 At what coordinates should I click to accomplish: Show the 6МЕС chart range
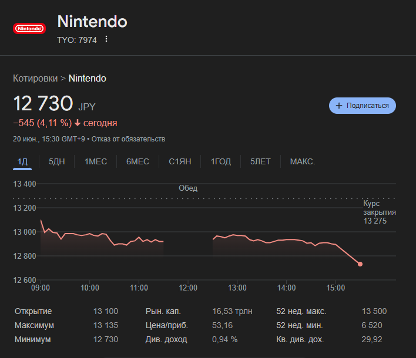point(137,161)
